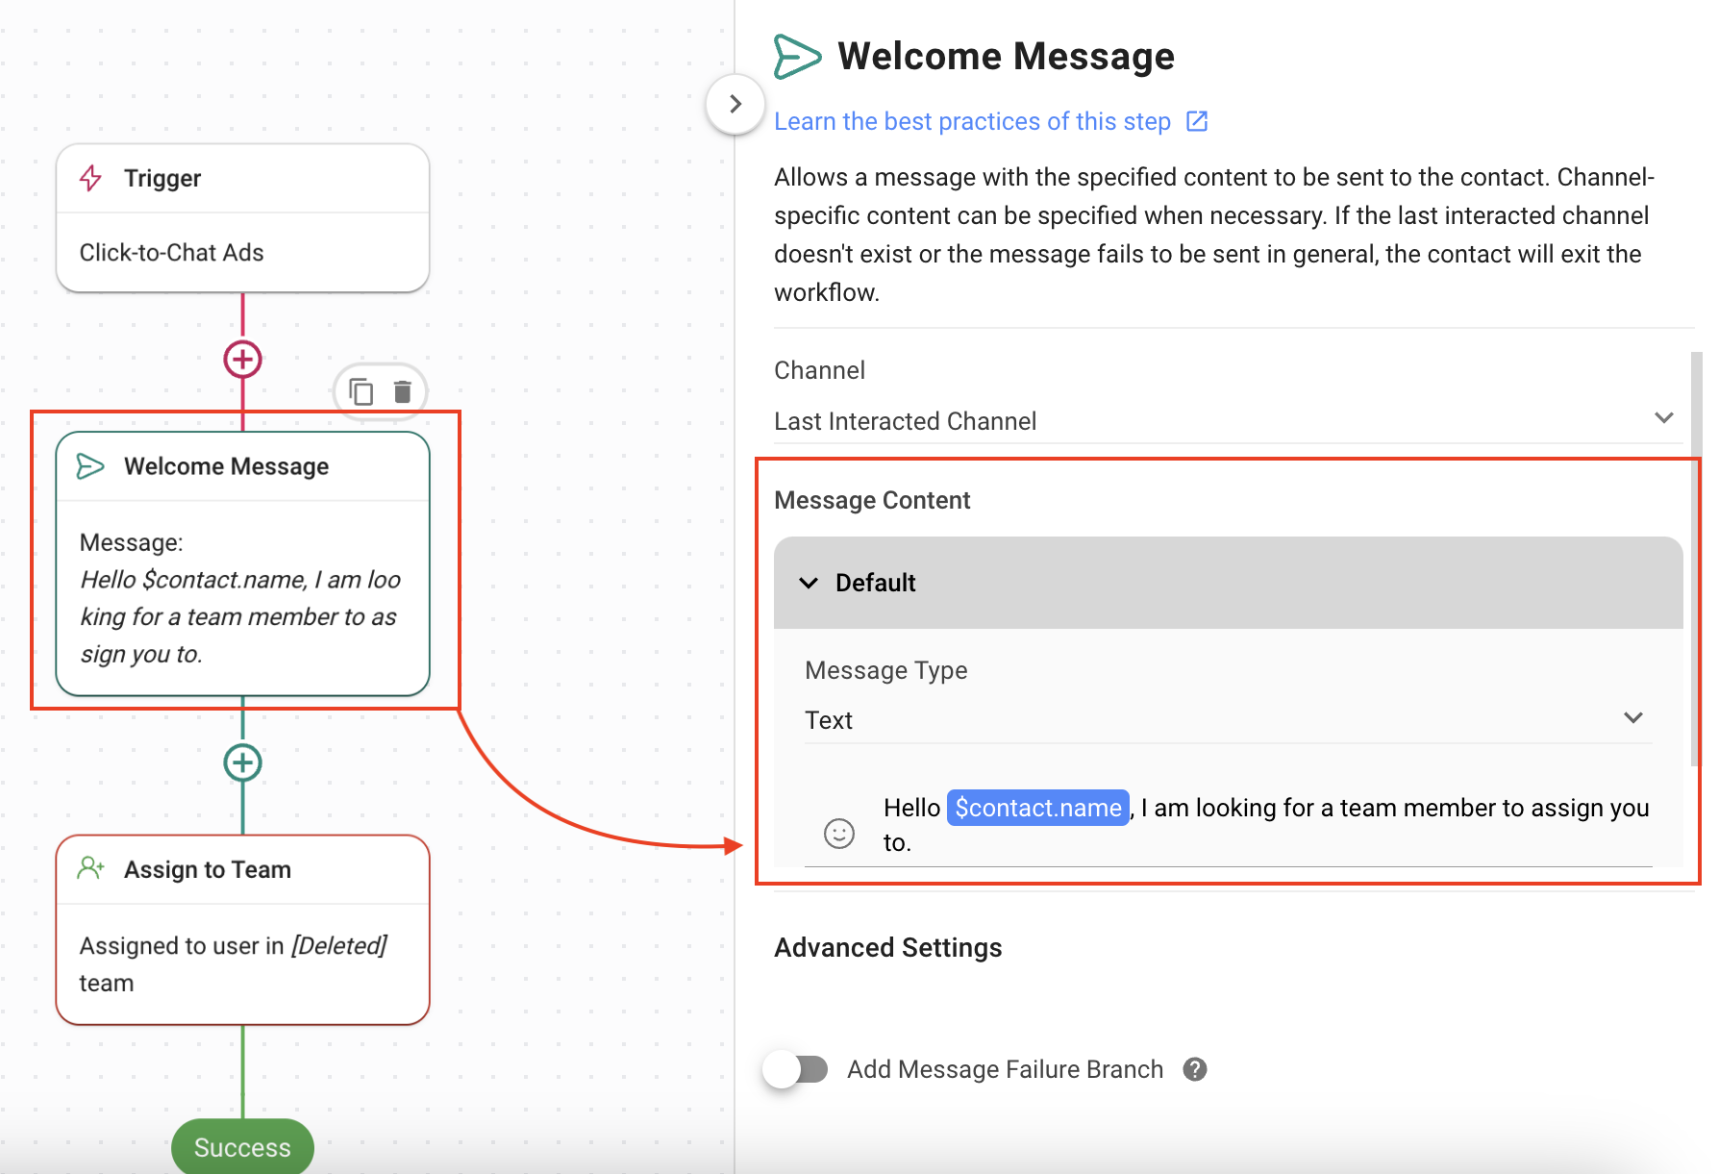Click the green Success end node
Screen dimensions: 1719x1174
(242, 1146)
